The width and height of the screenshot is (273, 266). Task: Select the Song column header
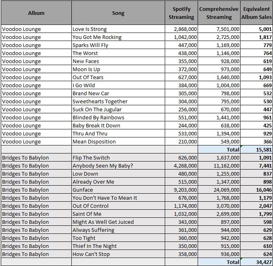(x=118, y=13)
